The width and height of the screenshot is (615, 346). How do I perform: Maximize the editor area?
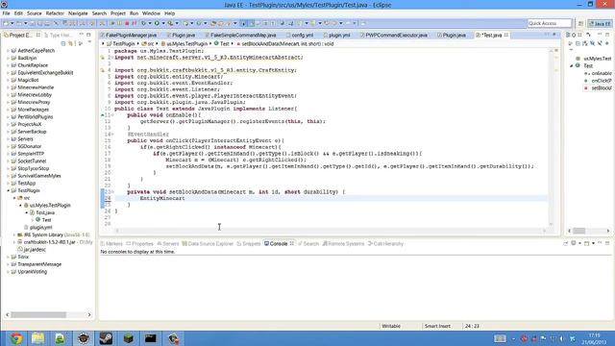click(554, 35)
